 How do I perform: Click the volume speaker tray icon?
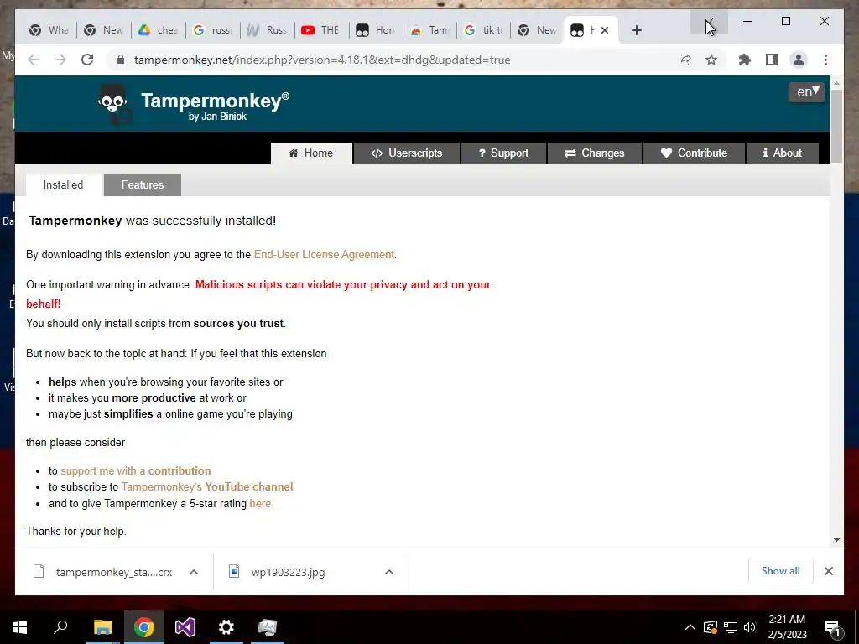coord(750,627)
